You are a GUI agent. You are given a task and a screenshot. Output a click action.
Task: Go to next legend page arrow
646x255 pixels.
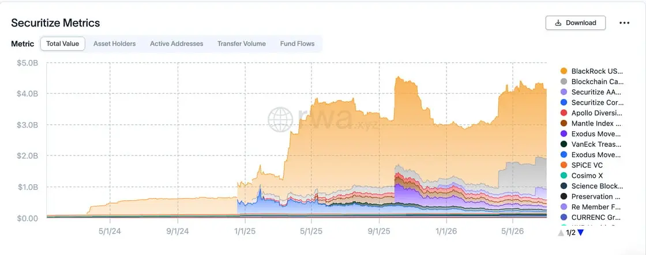point(580,233)
